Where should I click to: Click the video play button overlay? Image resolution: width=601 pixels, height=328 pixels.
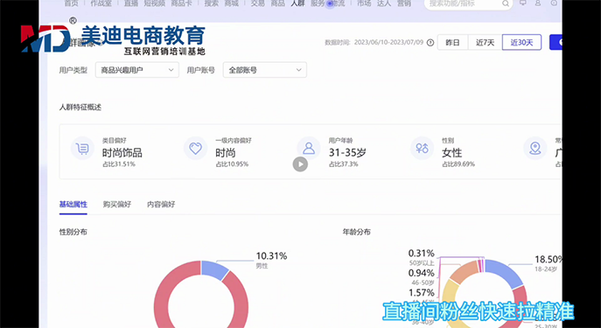pyautogui.click(x=300, y=164)
